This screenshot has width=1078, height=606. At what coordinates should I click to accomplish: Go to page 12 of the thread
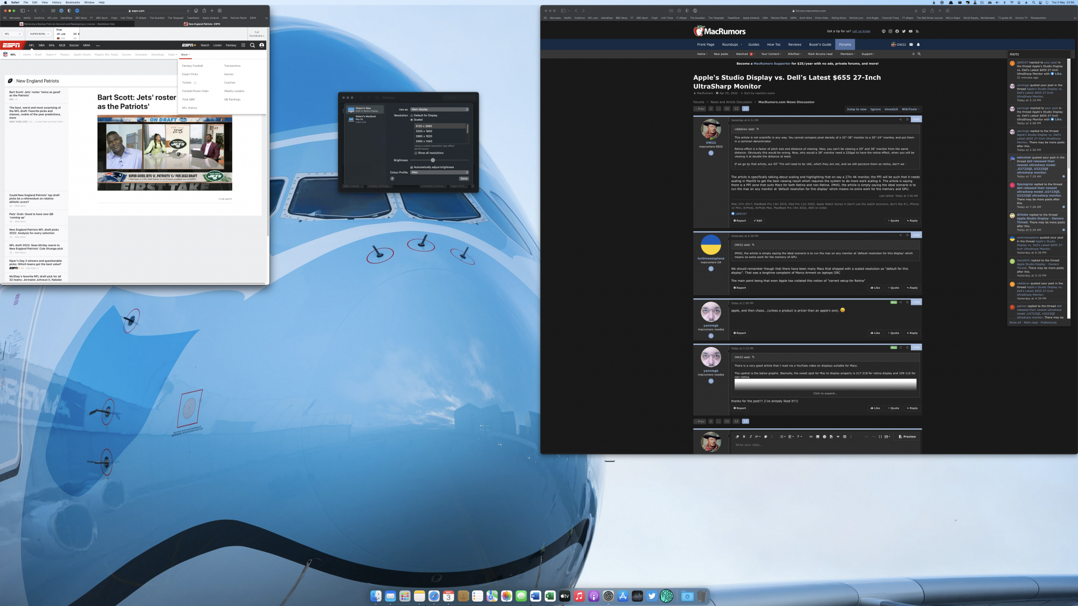tap(736, 109)
